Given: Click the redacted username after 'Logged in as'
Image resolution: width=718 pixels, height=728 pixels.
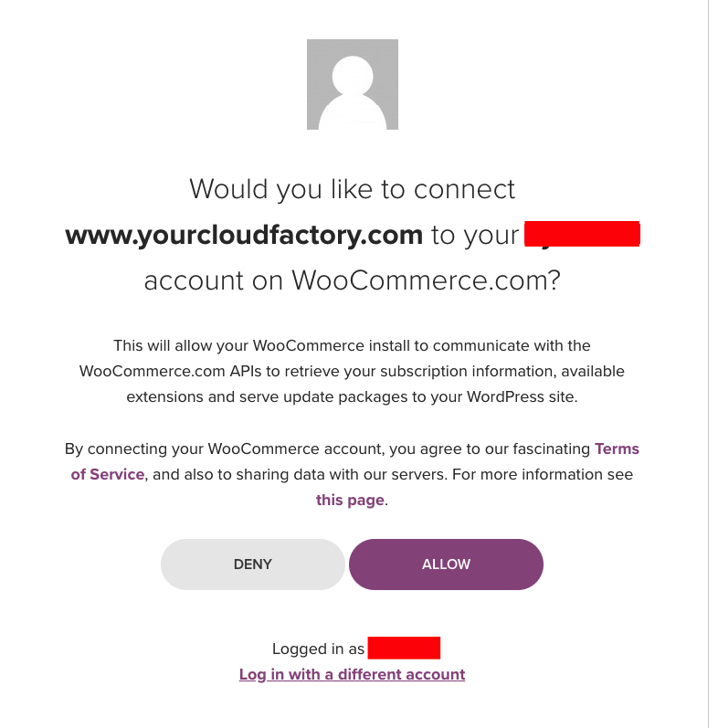Looking at the screenshot, I should point(404,648).
